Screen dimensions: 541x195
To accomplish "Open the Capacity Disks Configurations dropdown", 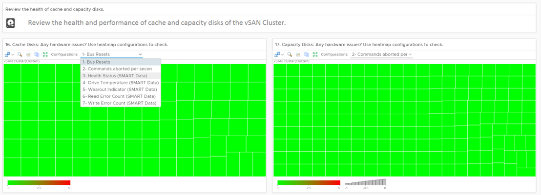I will (381, 54).
